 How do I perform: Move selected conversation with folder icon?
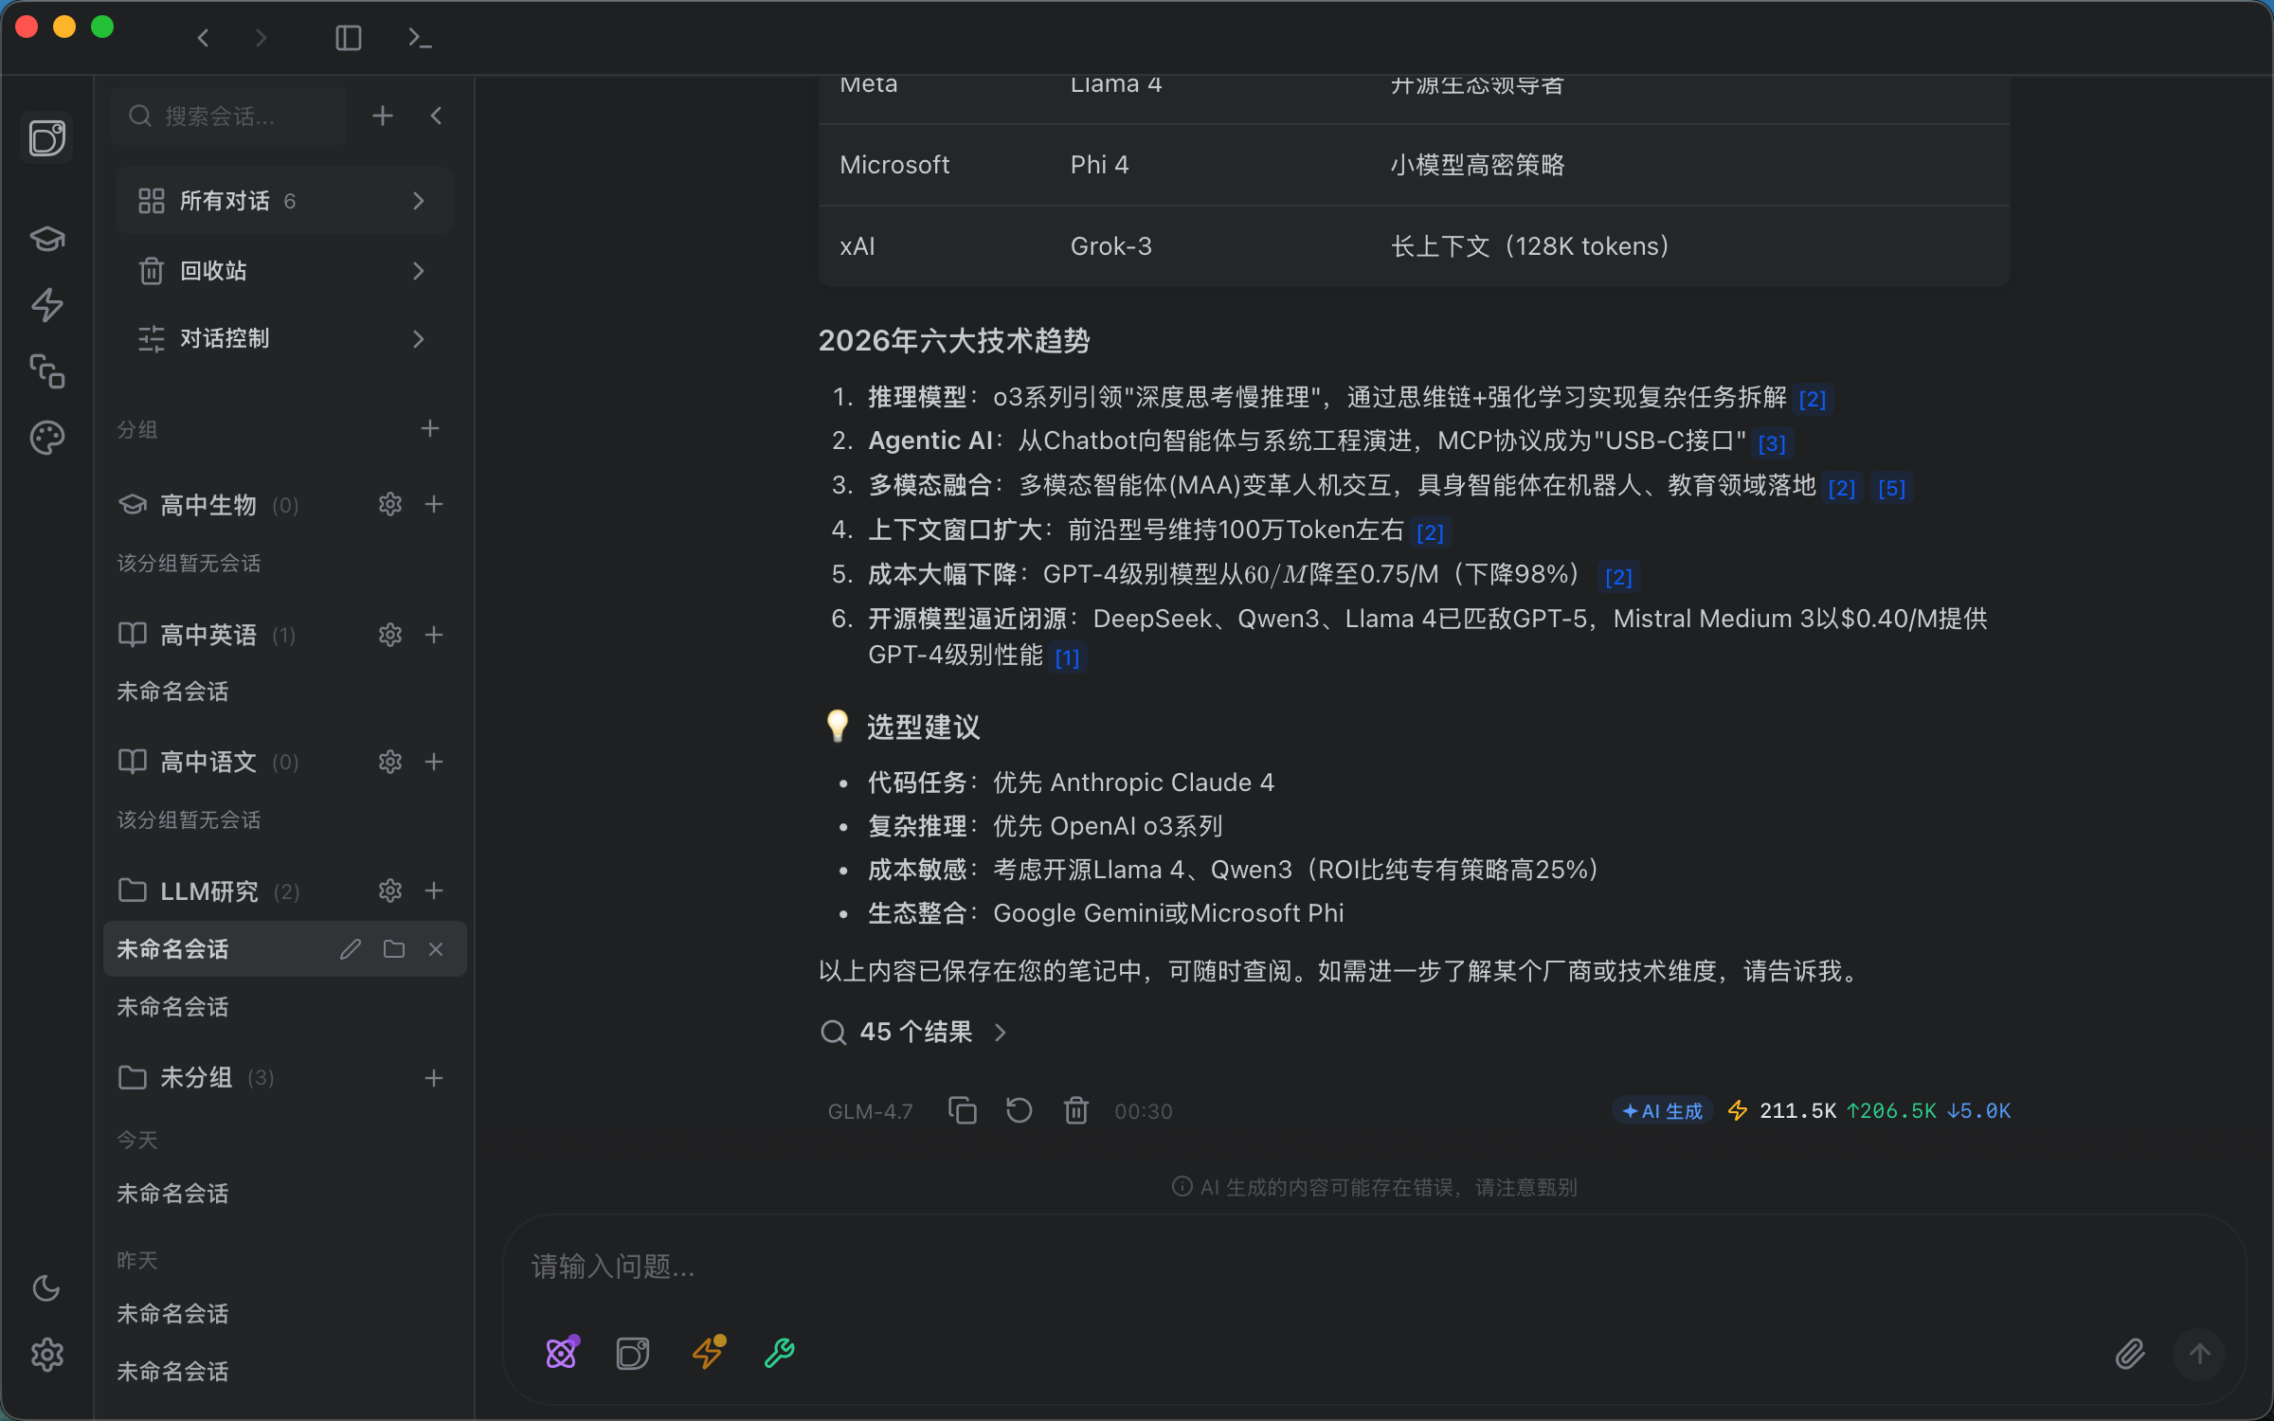(394, 949)
